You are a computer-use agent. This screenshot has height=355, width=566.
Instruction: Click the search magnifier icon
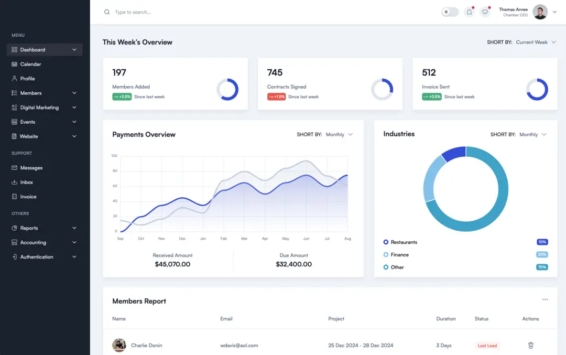[107, 12]
